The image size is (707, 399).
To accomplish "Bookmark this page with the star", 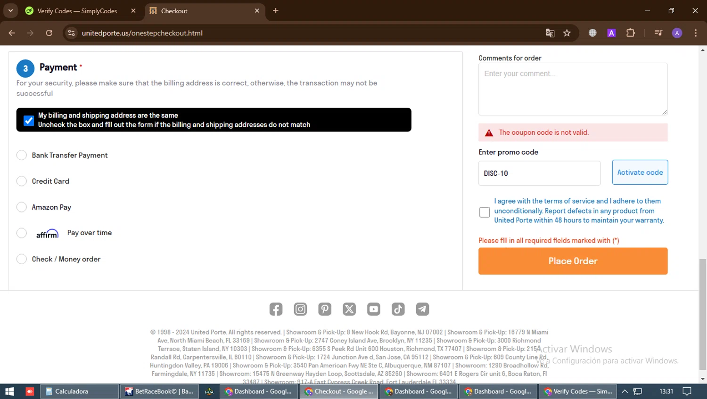I will [x=567, y=33].
